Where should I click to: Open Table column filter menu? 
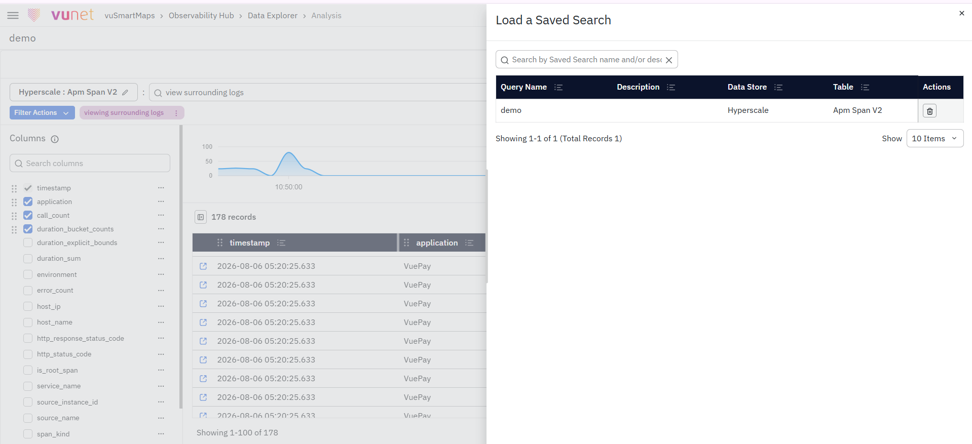click(x=865, y=87)
